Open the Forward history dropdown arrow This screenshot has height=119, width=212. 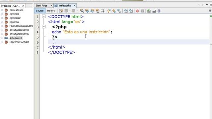[77, 11]
